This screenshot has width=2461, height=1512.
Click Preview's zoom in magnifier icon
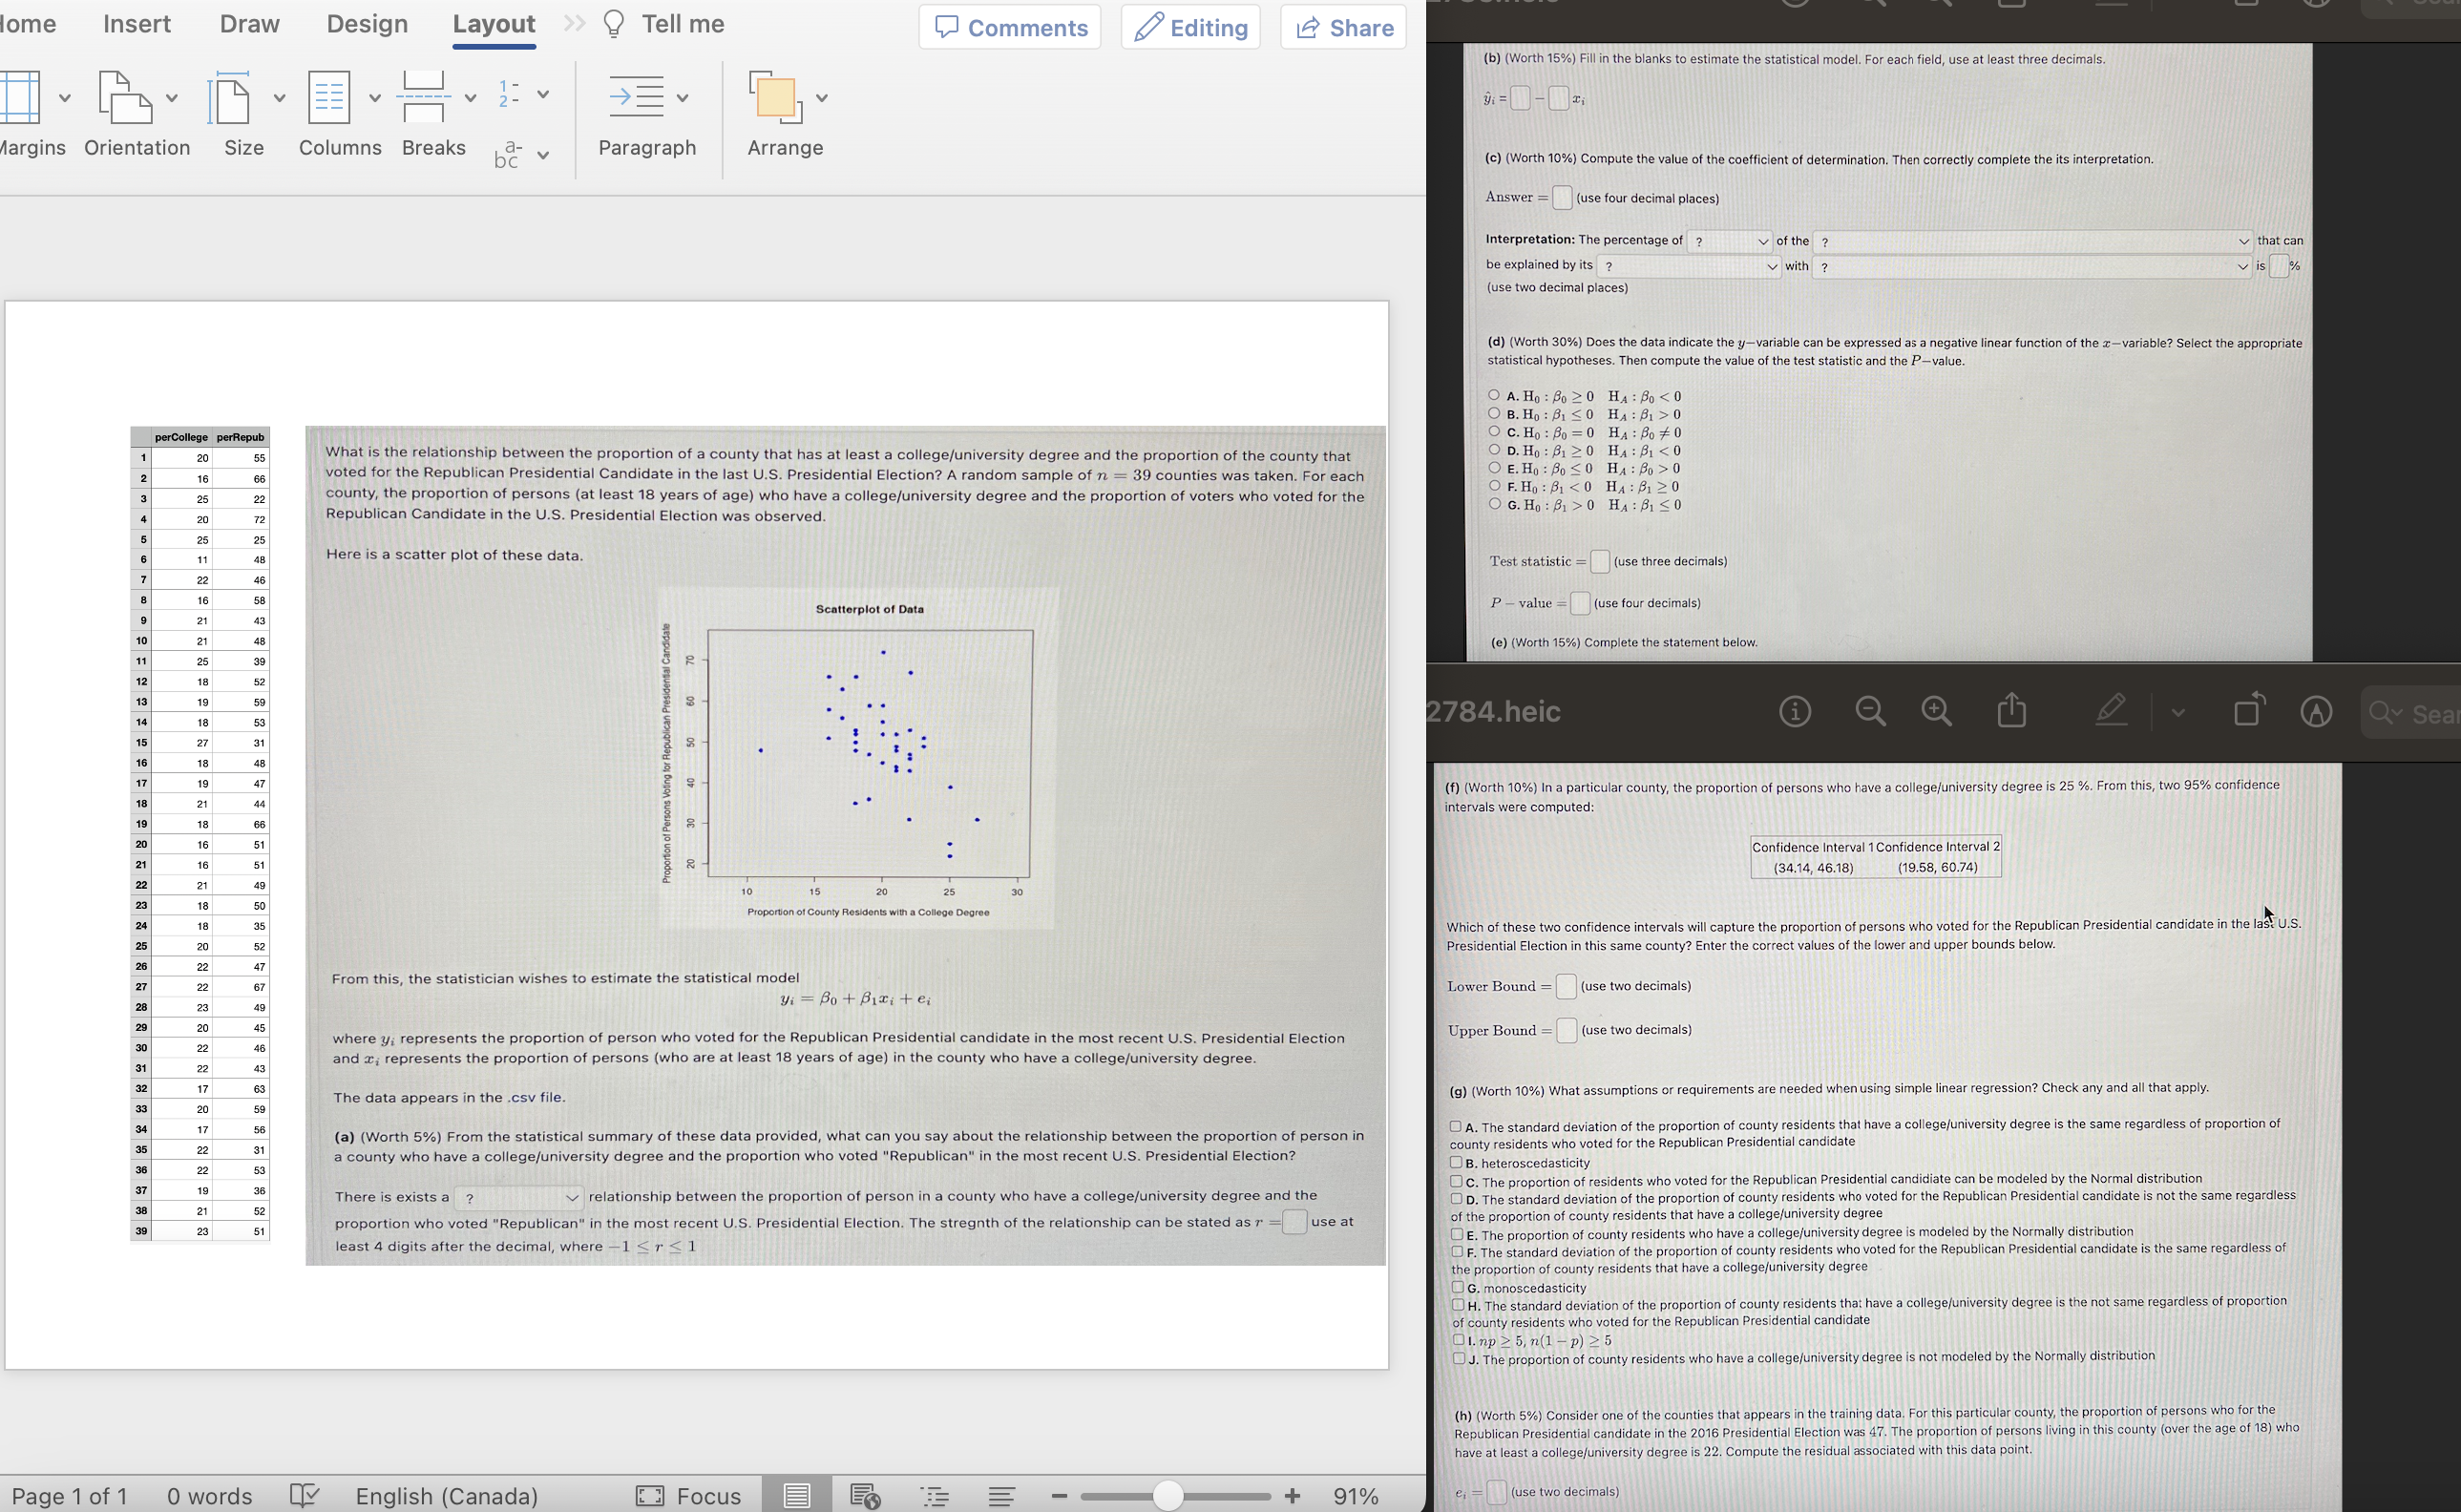click(x=1937, y=711)
